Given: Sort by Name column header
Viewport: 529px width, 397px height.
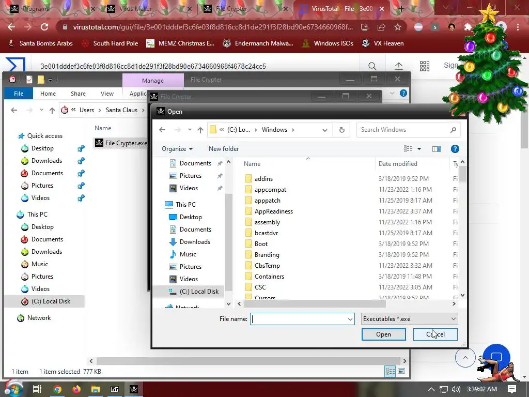Looking at the screenshot, I should tap(252, 164).
